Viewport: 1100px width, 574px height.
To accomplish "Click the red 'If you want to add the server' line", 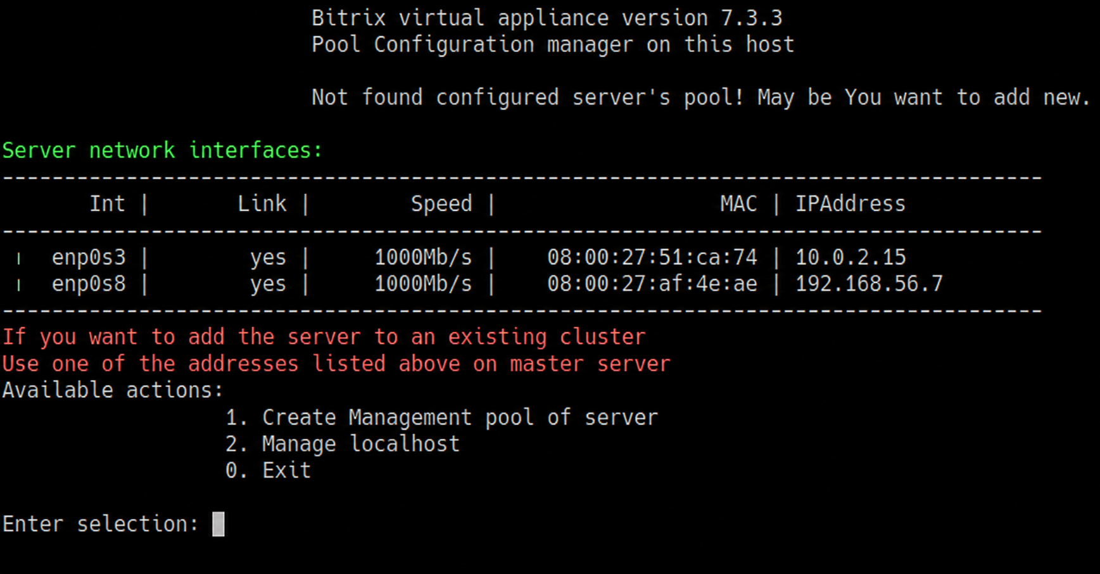I will pos(324,337).
